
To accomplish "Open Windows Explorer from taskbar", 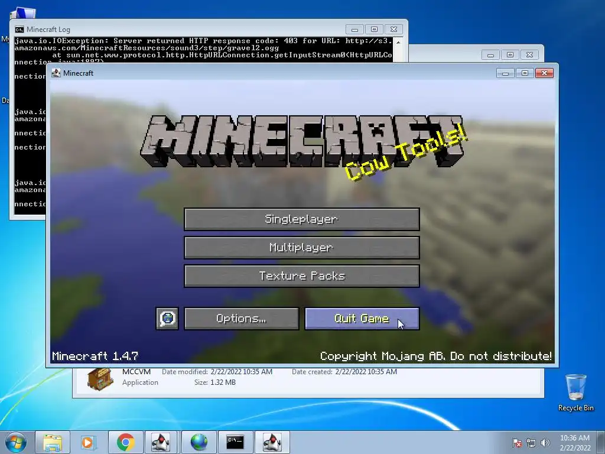I will tap(53, 442).
